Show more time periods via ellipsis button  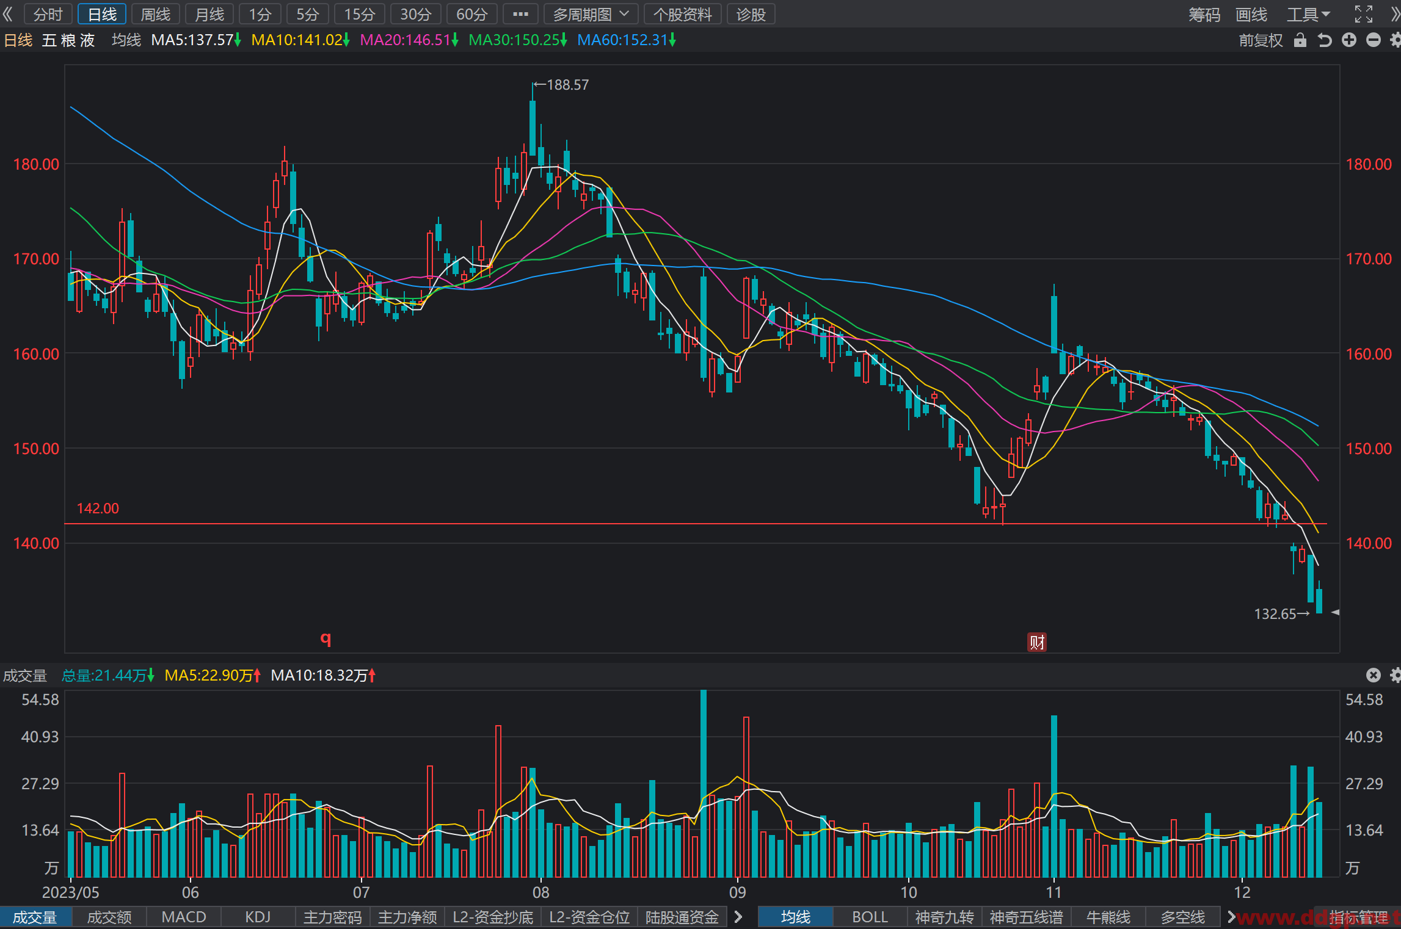(x=520, y=14)
